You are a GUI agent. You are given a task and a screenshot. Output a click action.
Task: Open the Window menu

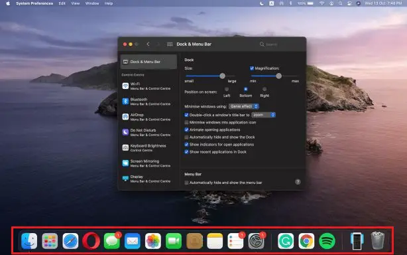tap(92, 3)
